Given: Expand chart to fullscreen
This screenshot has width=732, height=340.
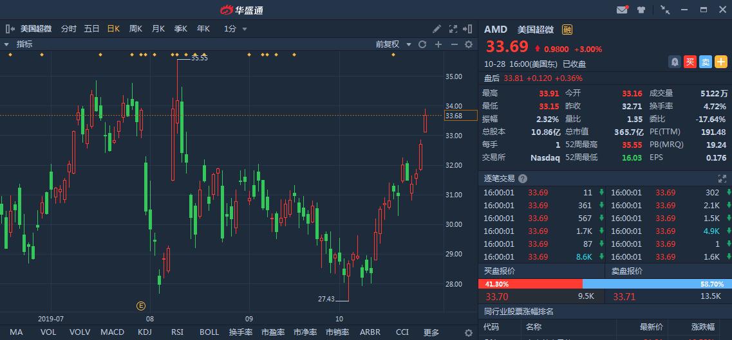Looking at the screenshot, I should (453, 29).
